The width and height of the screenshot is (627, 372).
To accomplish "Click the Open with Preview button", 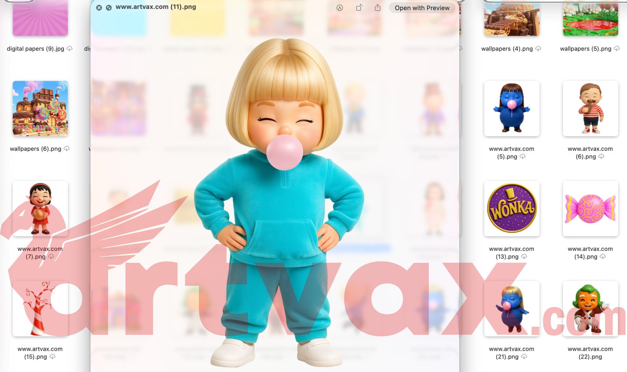I will [x=422, y=8].
